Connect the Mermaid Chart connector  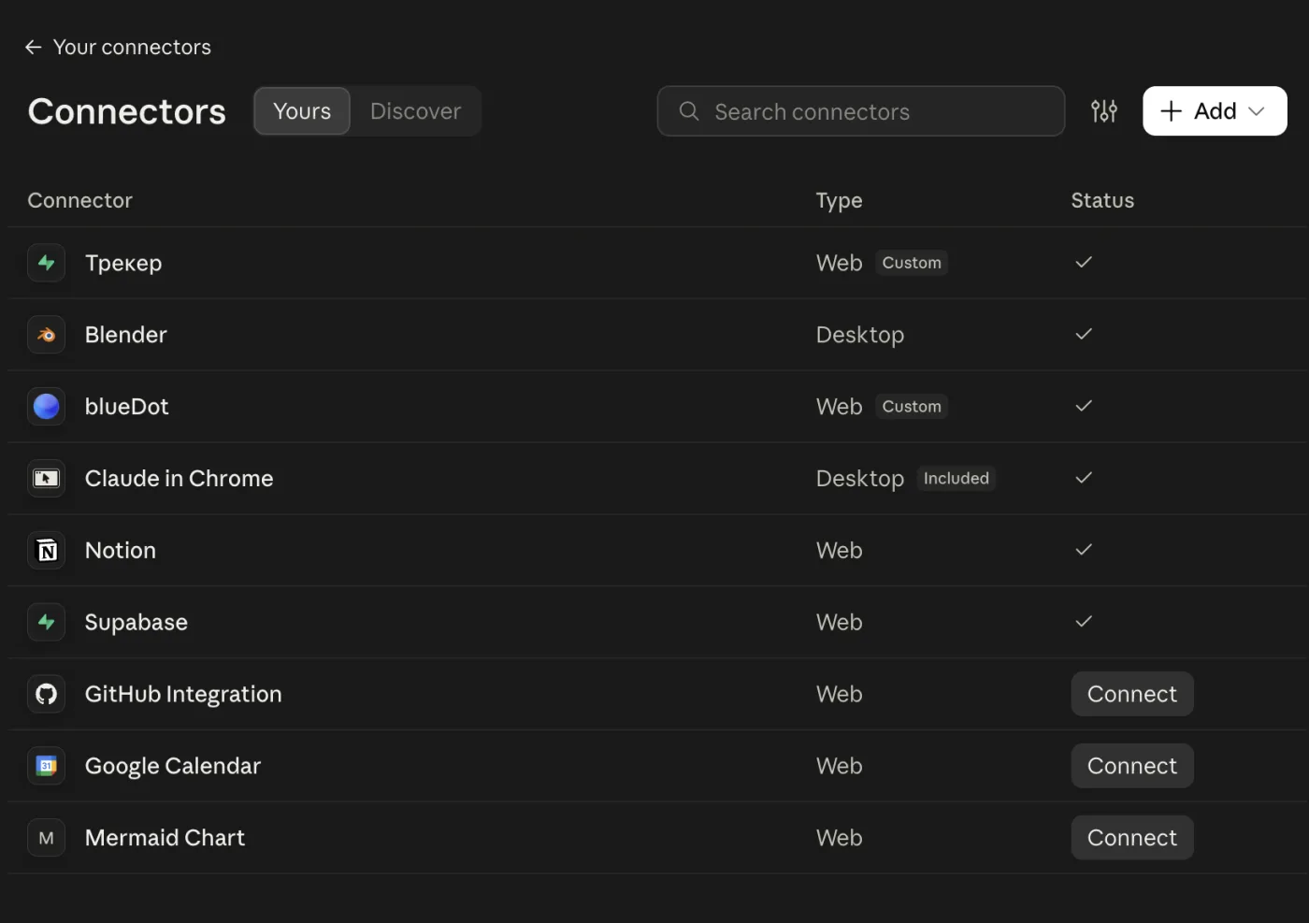(x=1132, y=838)
